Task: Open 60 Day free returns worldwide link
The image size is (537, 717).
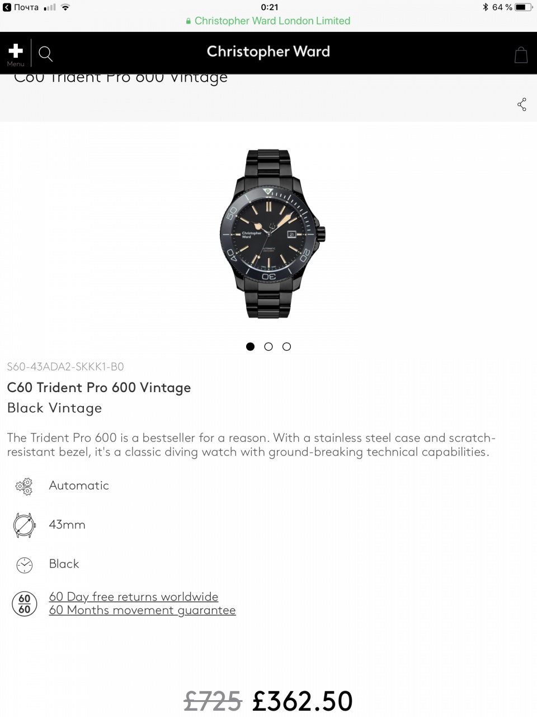Action: pos(134,597)
